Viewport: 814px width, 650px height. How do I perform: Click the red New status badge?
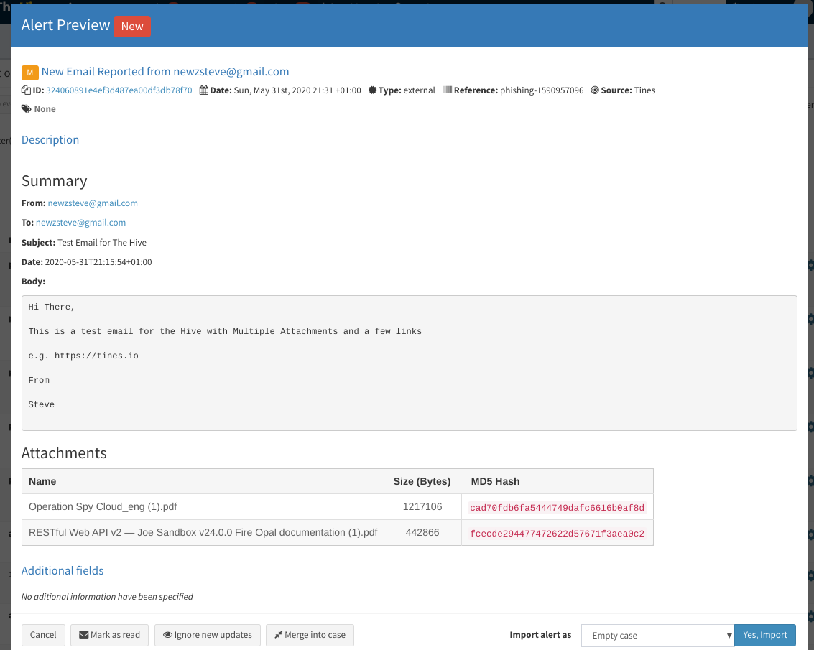(x=132, y=27)
